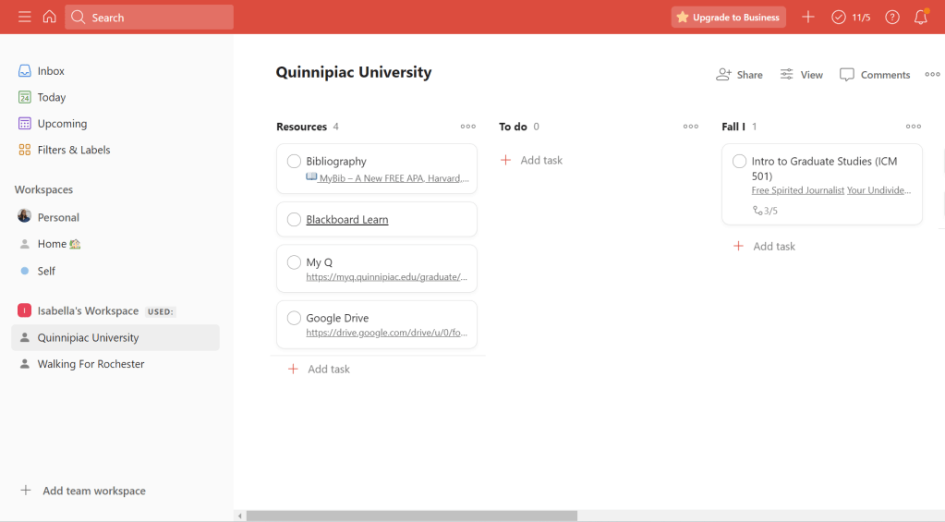The height and width of the screenshot is (522, 945).
Task: Open project more options ellipsis
Action: 932,75
